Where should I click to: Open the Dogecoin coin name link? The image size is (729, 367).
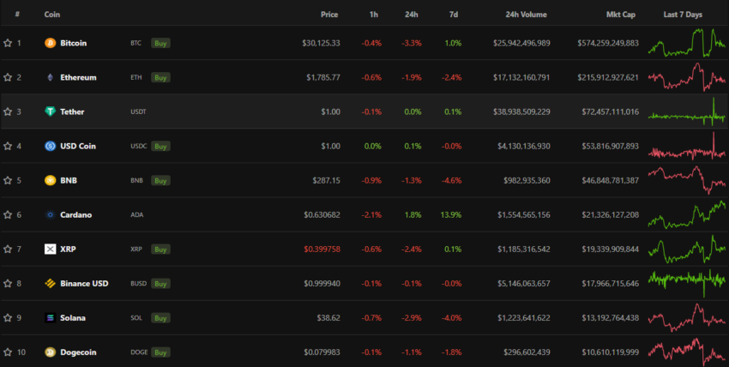point(78,352)
